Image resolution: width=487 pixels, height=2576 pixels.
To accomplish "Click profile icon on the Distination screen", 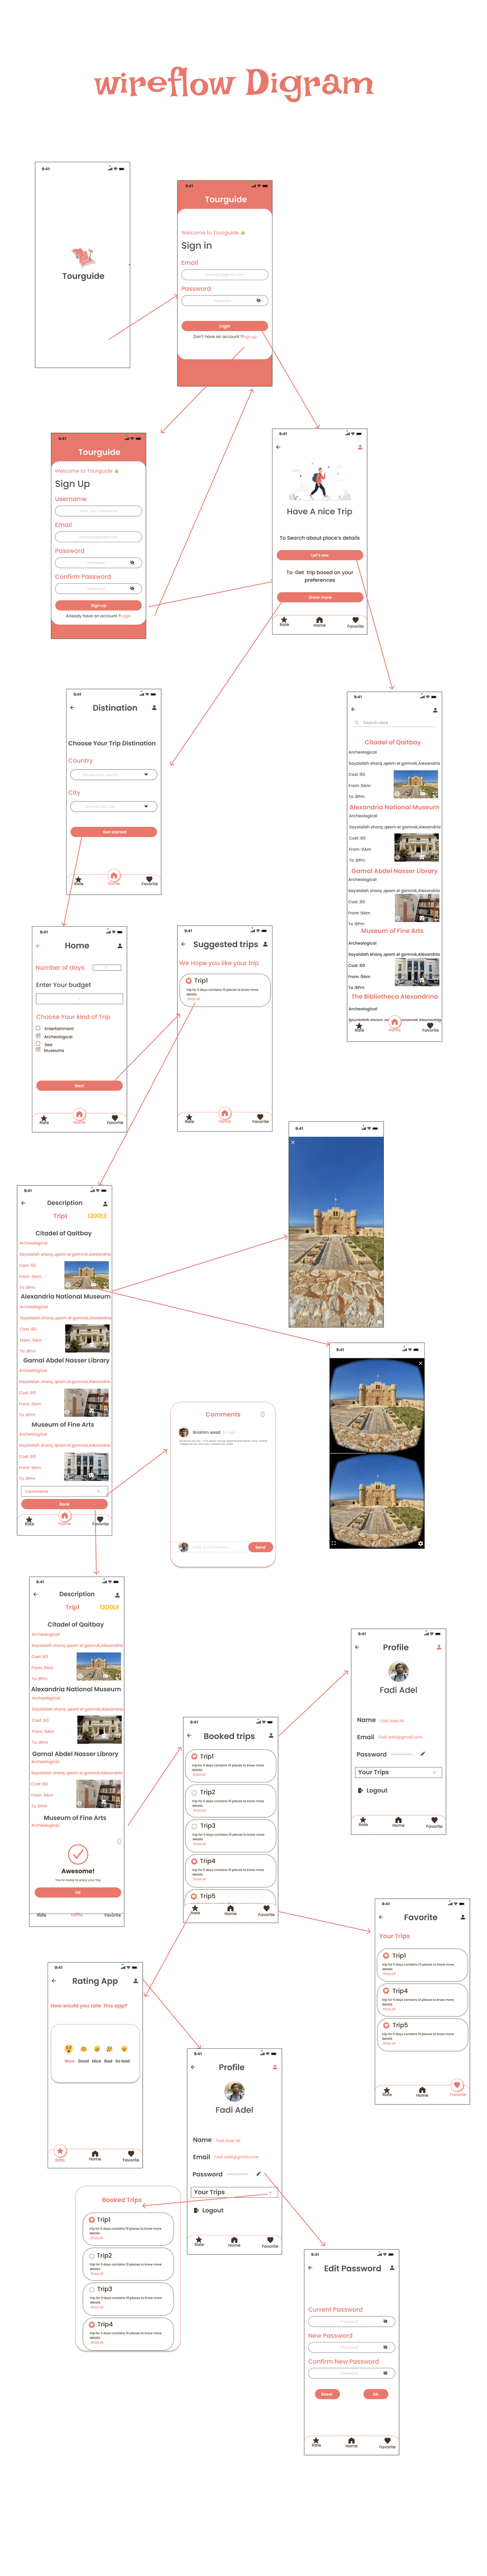I will (x=154, y=707).
